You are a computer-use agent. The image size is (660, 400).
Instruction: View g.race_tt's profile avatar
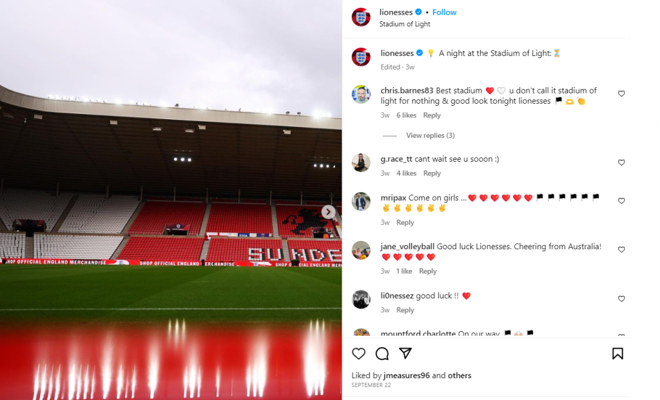(361, 163)
